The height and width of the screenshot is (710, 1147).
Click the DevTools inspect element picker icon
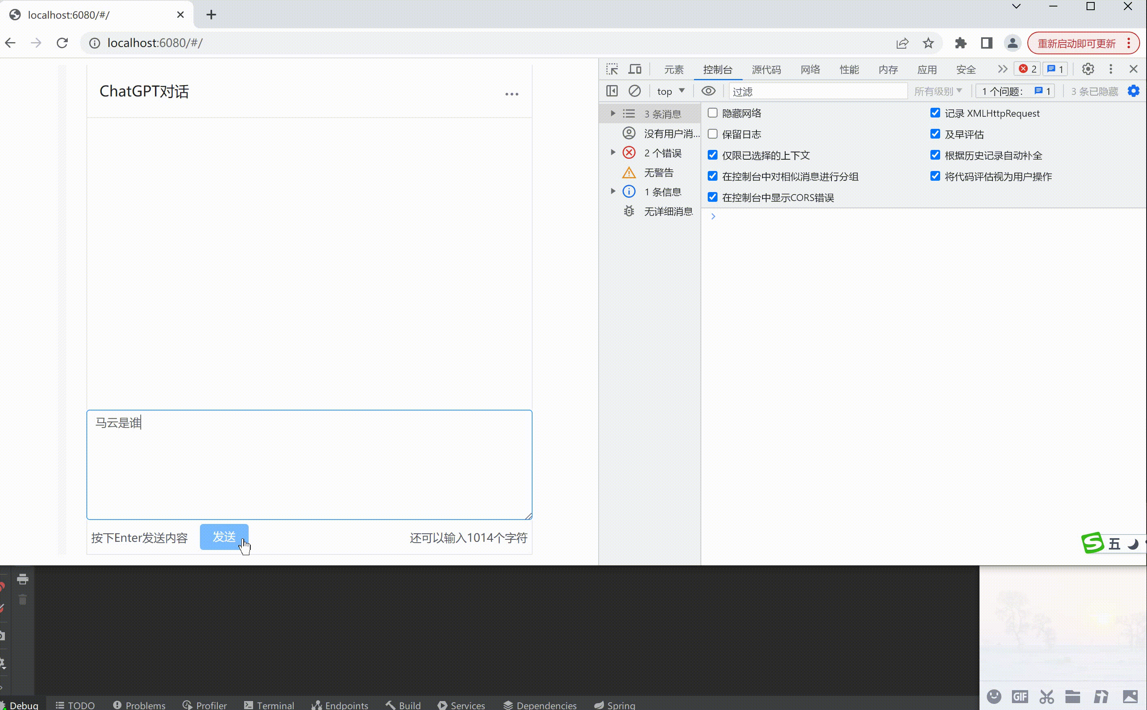[x=612, y=69]
